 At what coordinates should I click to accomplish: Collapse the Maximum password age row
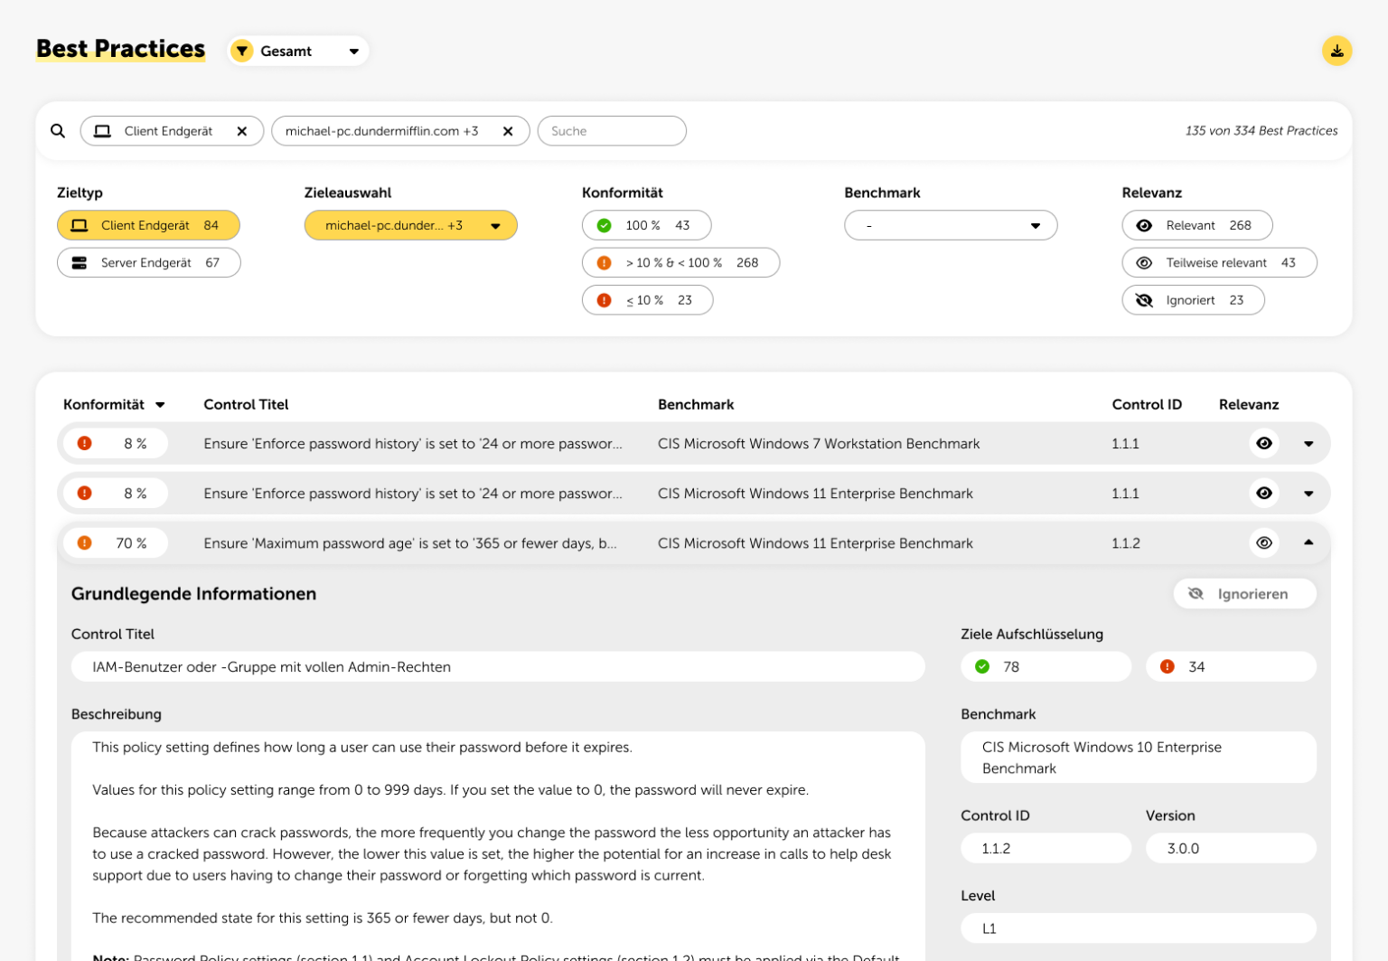pos(1308,542)
